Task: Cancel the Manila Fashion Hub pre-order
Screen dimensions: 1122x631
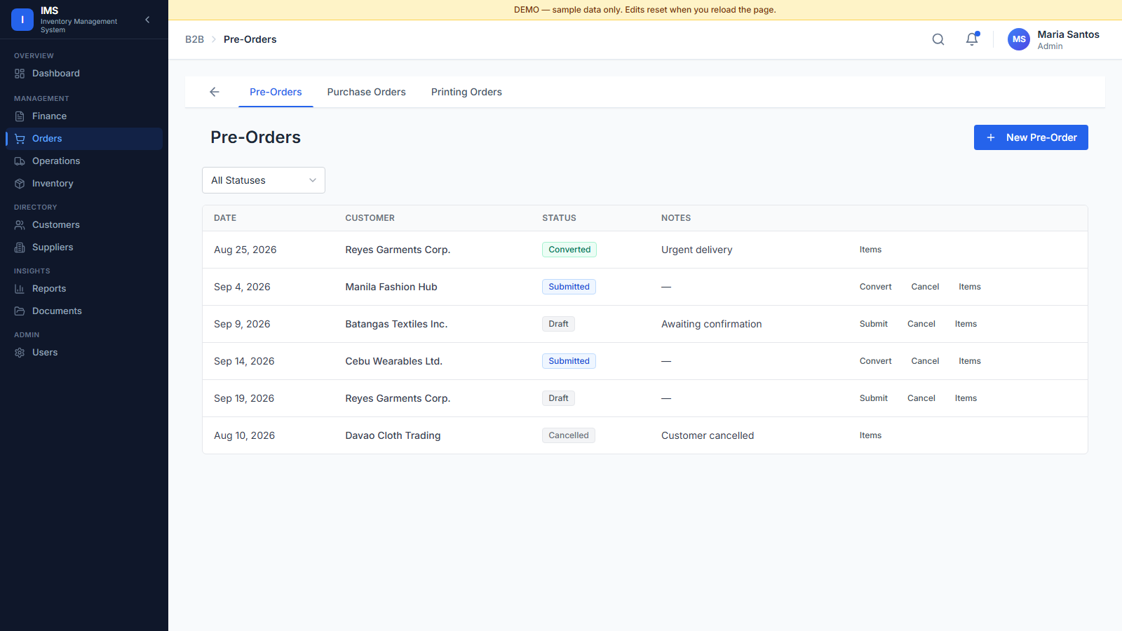Action: (x=925, y=287)
